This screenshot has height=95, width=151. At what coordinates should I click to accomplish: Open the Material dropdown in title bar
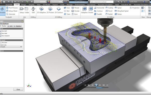coord(40,2)
